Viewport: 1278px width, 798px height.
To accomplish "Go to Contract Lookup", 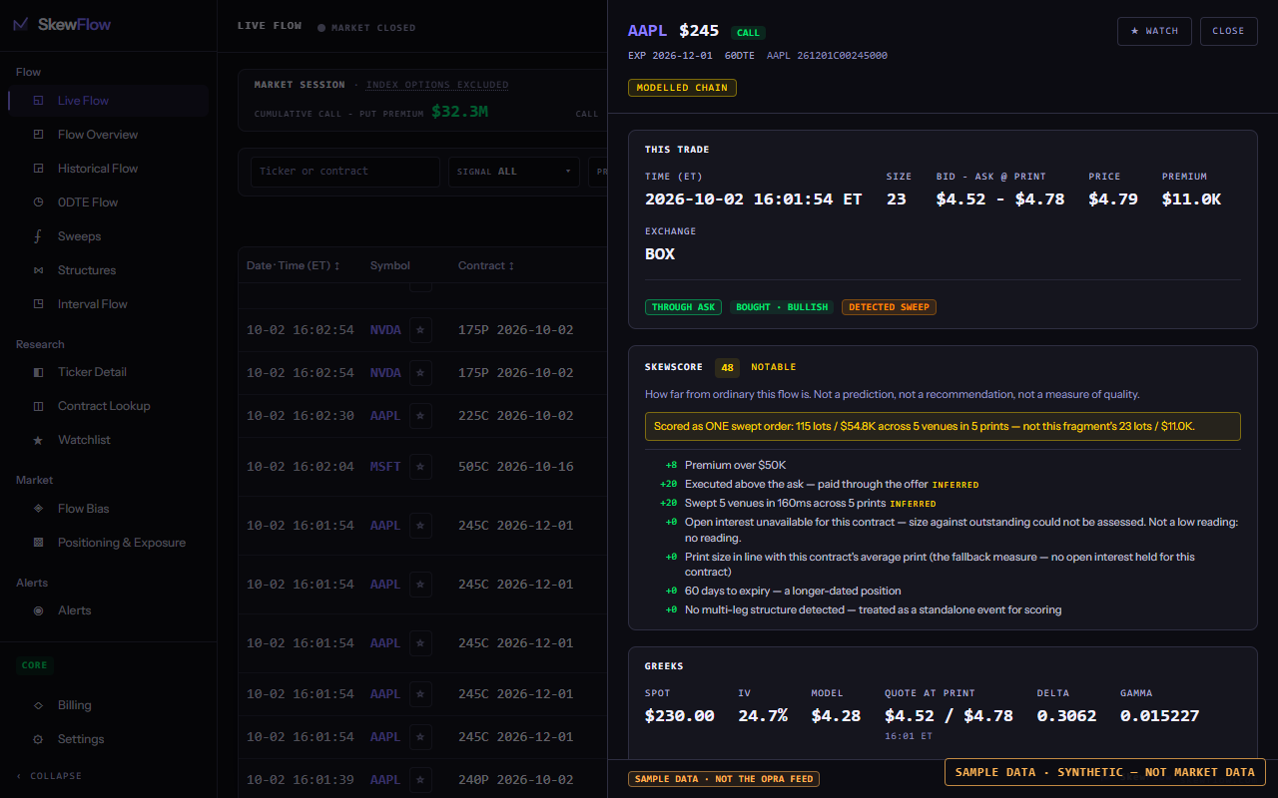I will (x=109, y=406).
